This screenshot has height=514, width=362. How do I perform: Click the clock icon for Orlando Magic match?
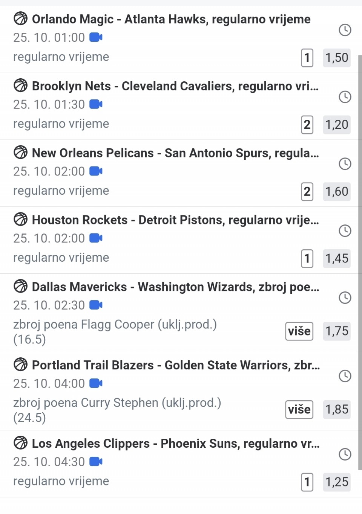[345, 30]
